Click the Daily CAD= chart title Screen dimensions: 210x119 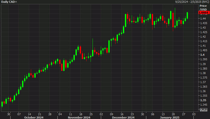point(9,2)
